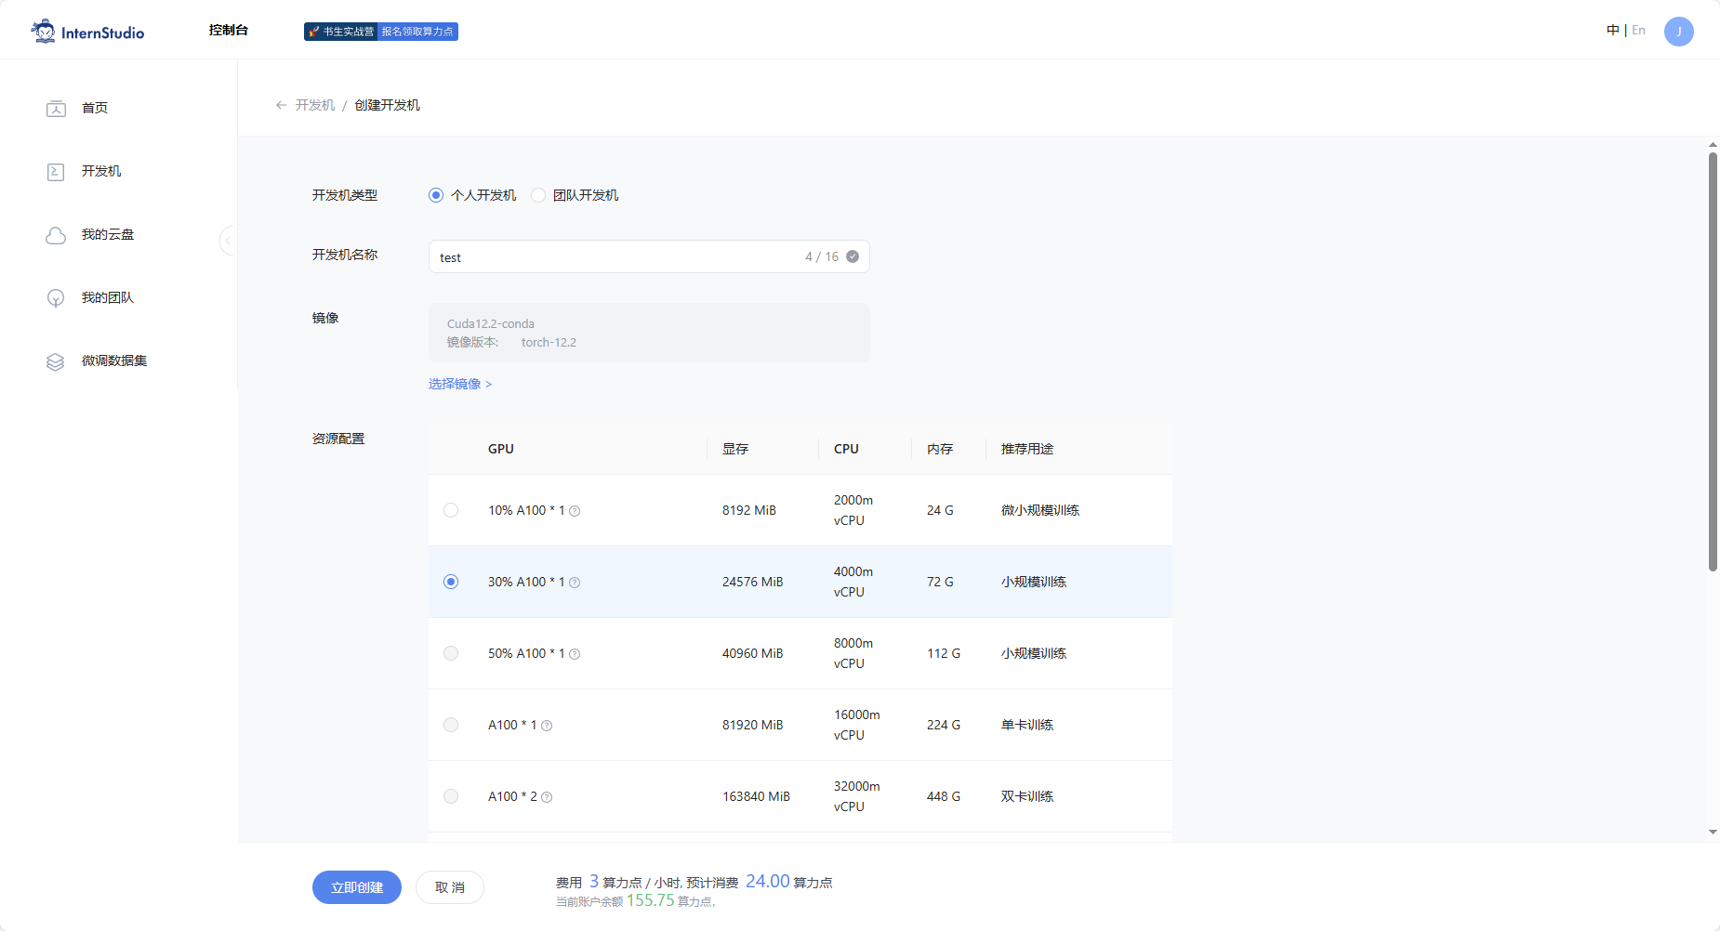Click the user avatar in top right
Viewport: 1720px width, 931px height.
1678,32
